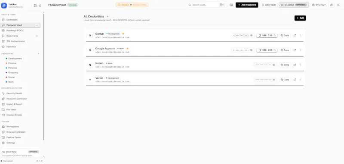Open Dashboard in the sidebar
Image resolution: width=344 pixels, height=164 pixels.
[20, 20]
